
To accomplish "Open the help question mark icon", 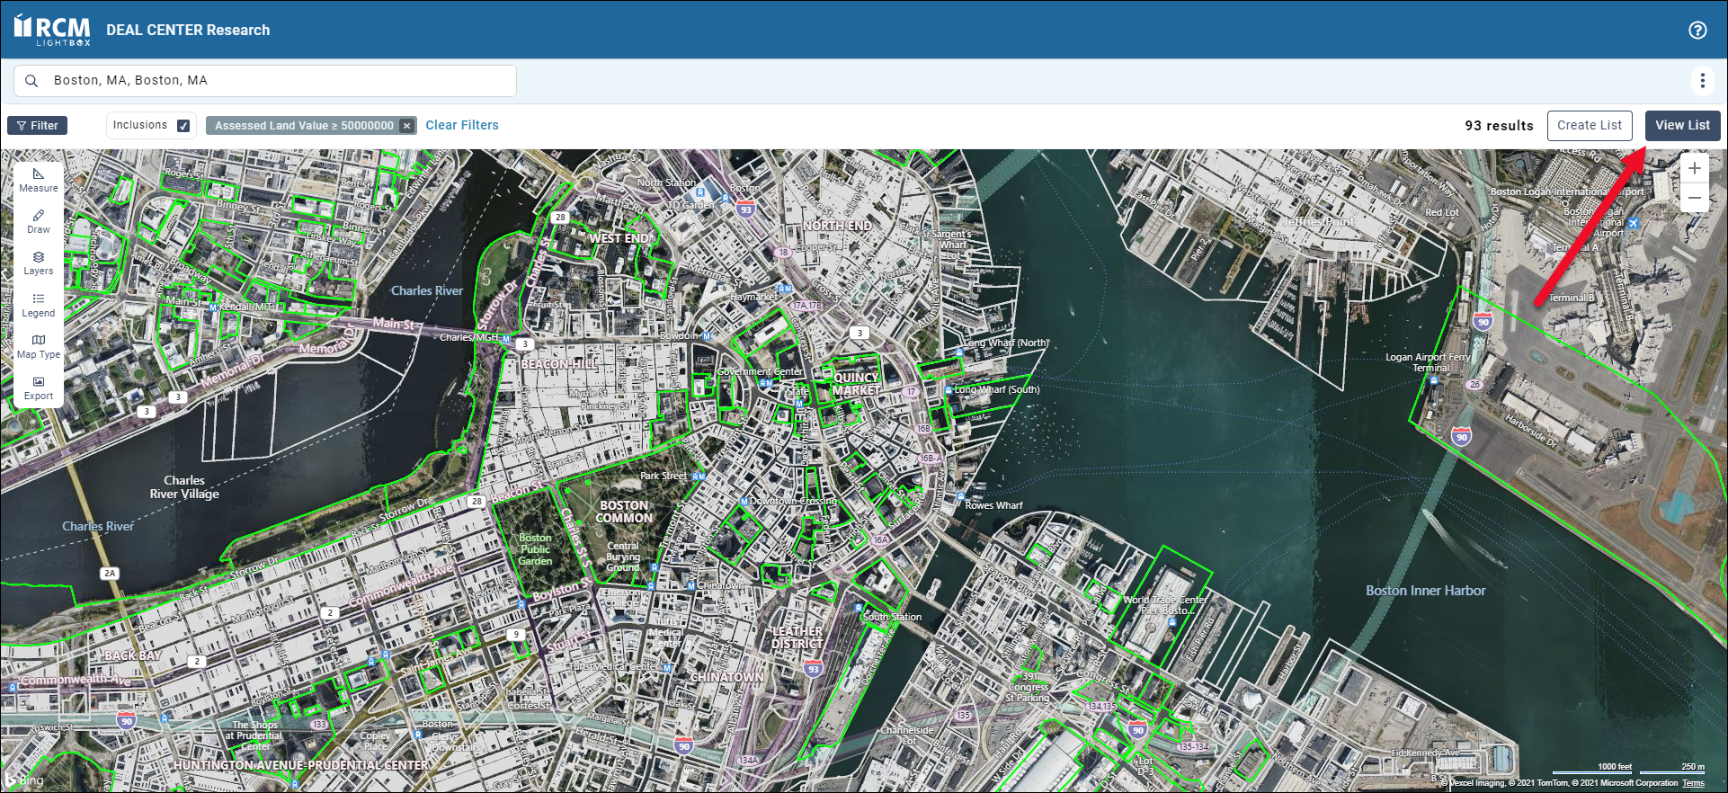I will (x=1697, y=30).
